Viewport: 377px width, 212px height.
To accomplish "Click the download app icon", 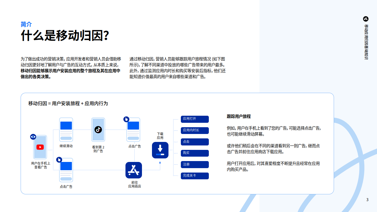I will tap(160, 150).
